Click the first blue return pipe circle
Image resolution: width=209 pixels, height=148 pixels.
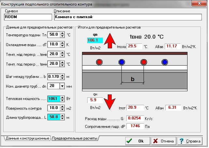[x=121, y=62]
